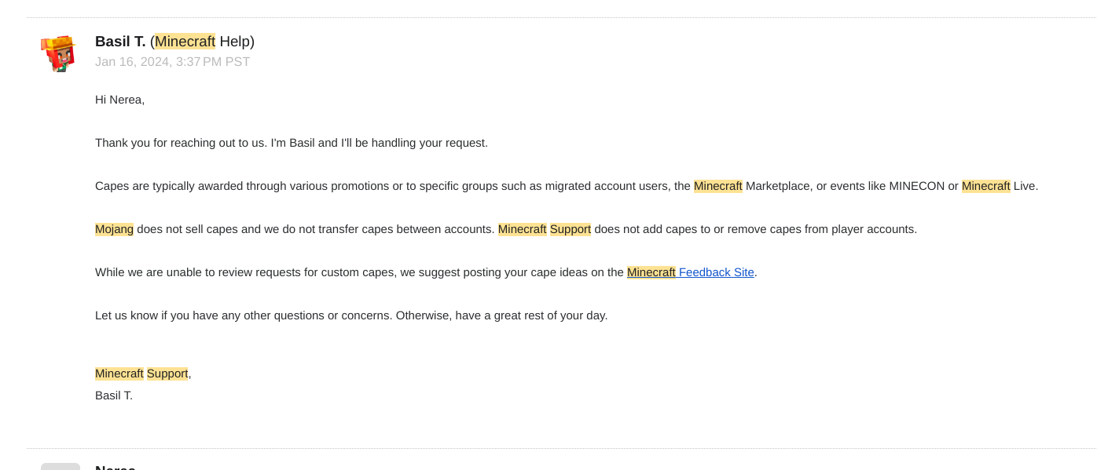Click the Nerea sender name at bottom
This screenshot has height=470, width=1097.
click(115, 467)
